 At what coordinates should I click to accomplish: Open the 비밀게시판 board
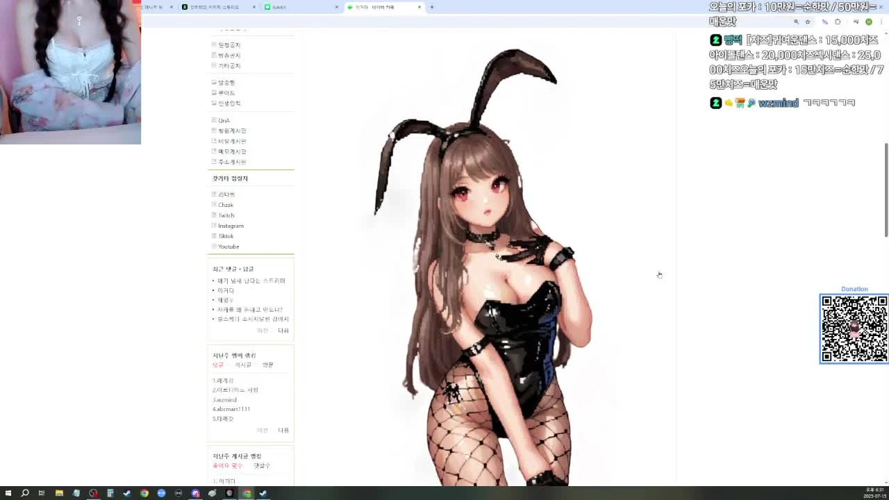click(232, 141)
